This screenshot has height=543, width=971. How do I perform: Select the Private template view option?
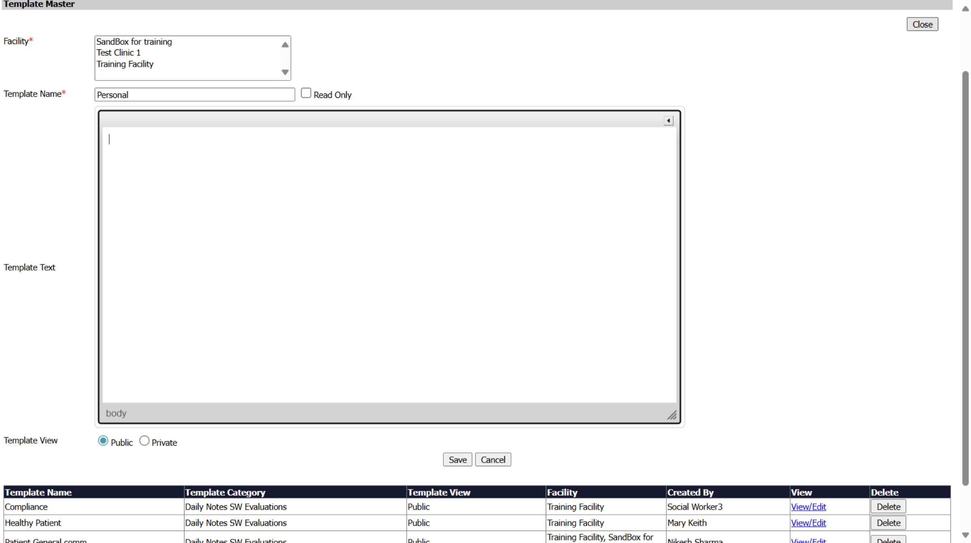point(144,441)
